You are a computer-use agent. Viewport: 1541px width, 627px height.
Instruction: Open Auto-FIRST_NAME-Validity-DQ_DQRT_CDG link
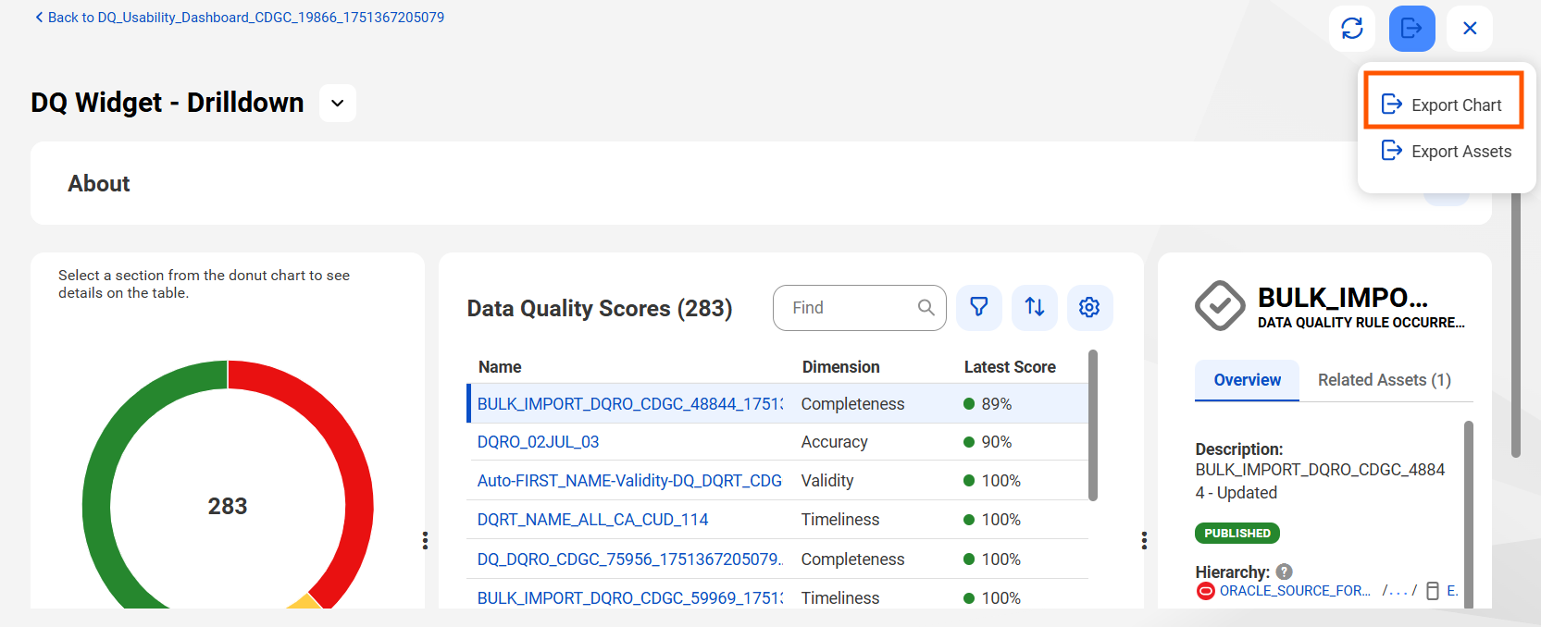click(x=629, y=481)
